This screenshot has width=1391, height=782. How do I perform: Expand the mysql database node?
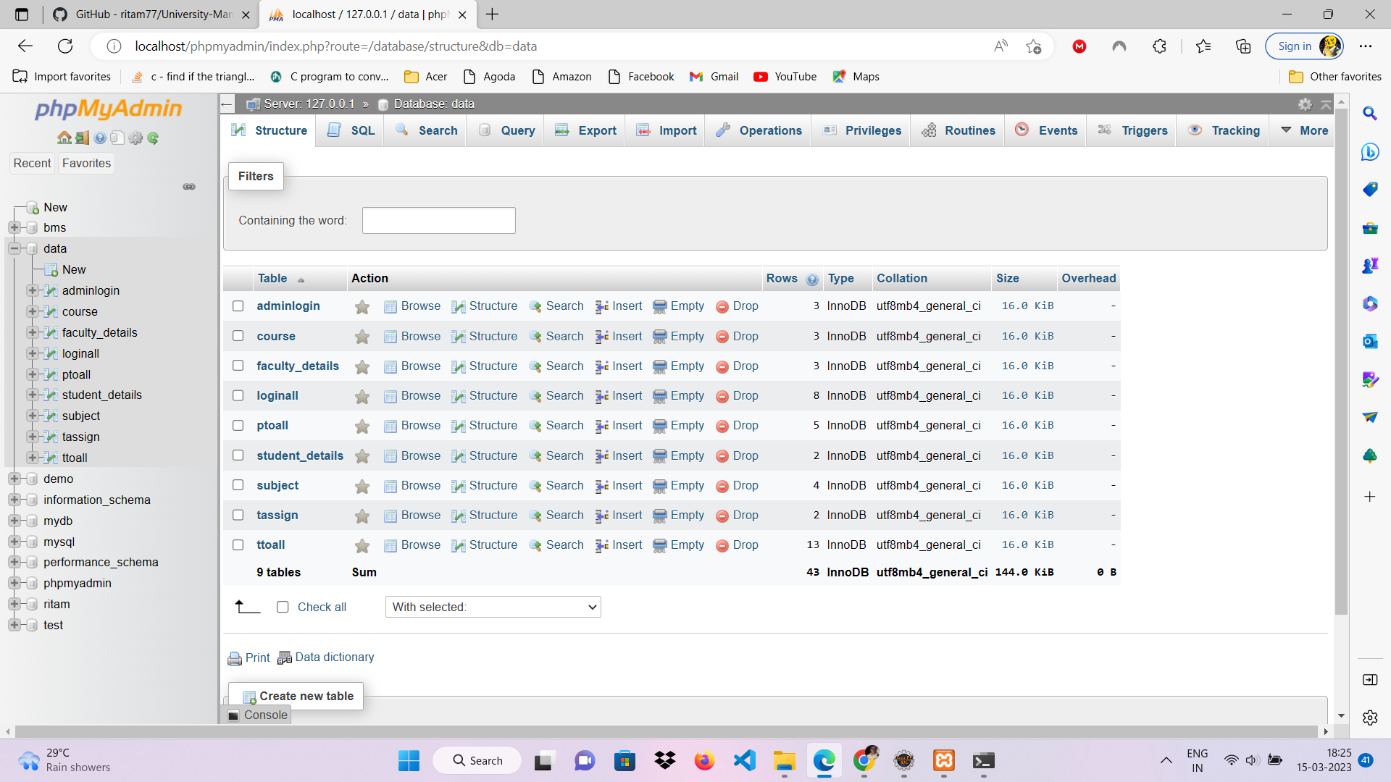click(x=14, y=542)
